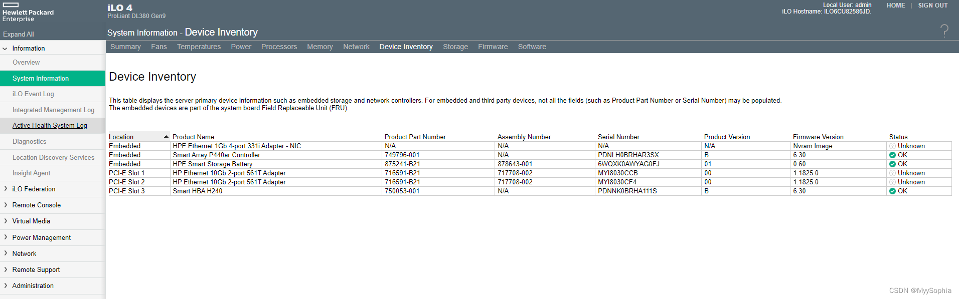Expand the Virtual Media section
The image size is (959, 299).
pyautogui.click(x=5, y=221)
